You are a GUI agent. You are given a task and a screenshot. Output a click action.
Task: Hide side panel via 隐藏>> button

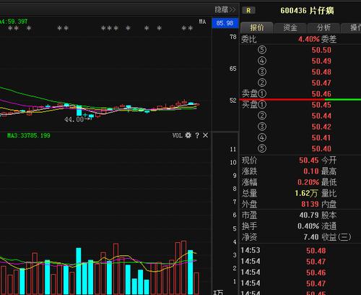[x=225, y=10]
